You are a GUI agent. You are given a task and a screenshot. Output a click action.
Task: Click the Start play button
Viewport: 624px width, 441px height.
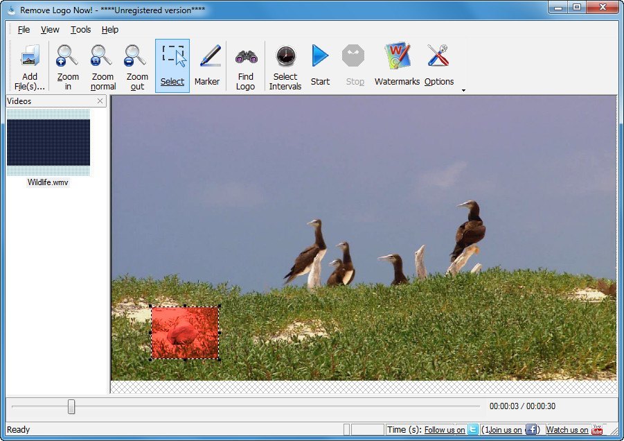pyautogui.click(x=320, y=66)
